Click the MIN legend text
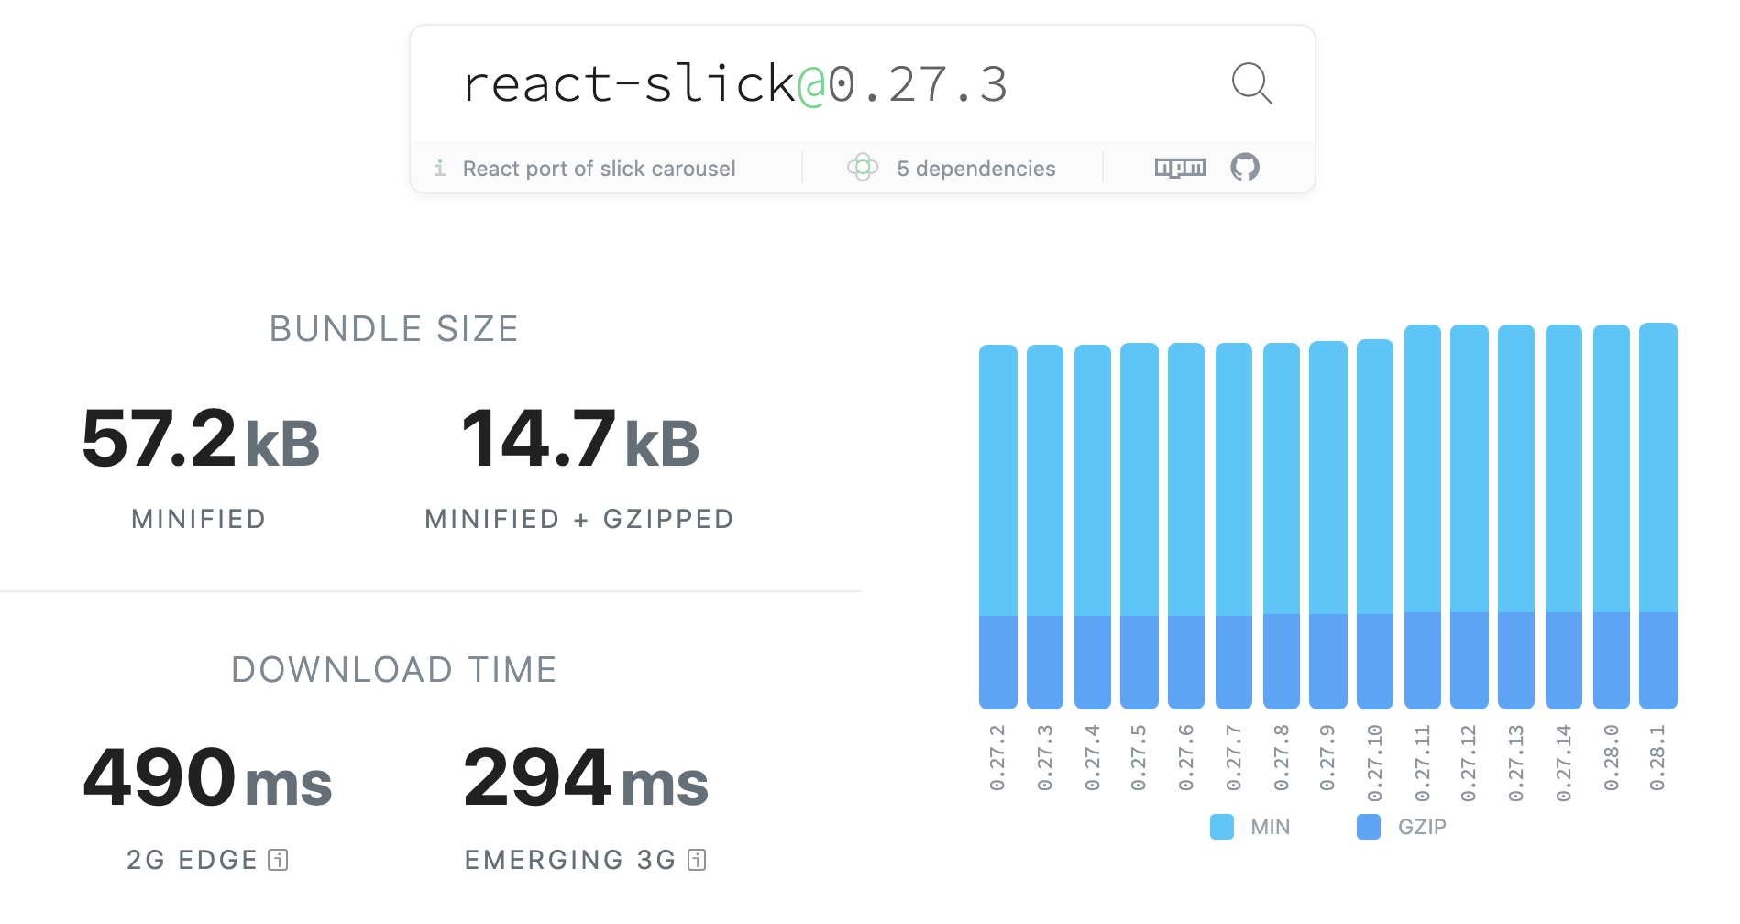The width and height of the screenshot is (1740, 924). tap(1271, 827)
